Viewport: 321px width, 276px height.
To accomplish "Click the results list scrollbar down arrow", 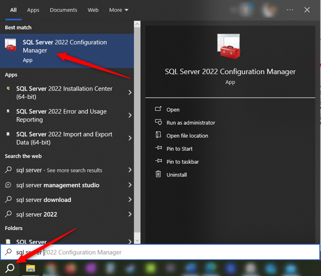I will (x=137, y=241).
